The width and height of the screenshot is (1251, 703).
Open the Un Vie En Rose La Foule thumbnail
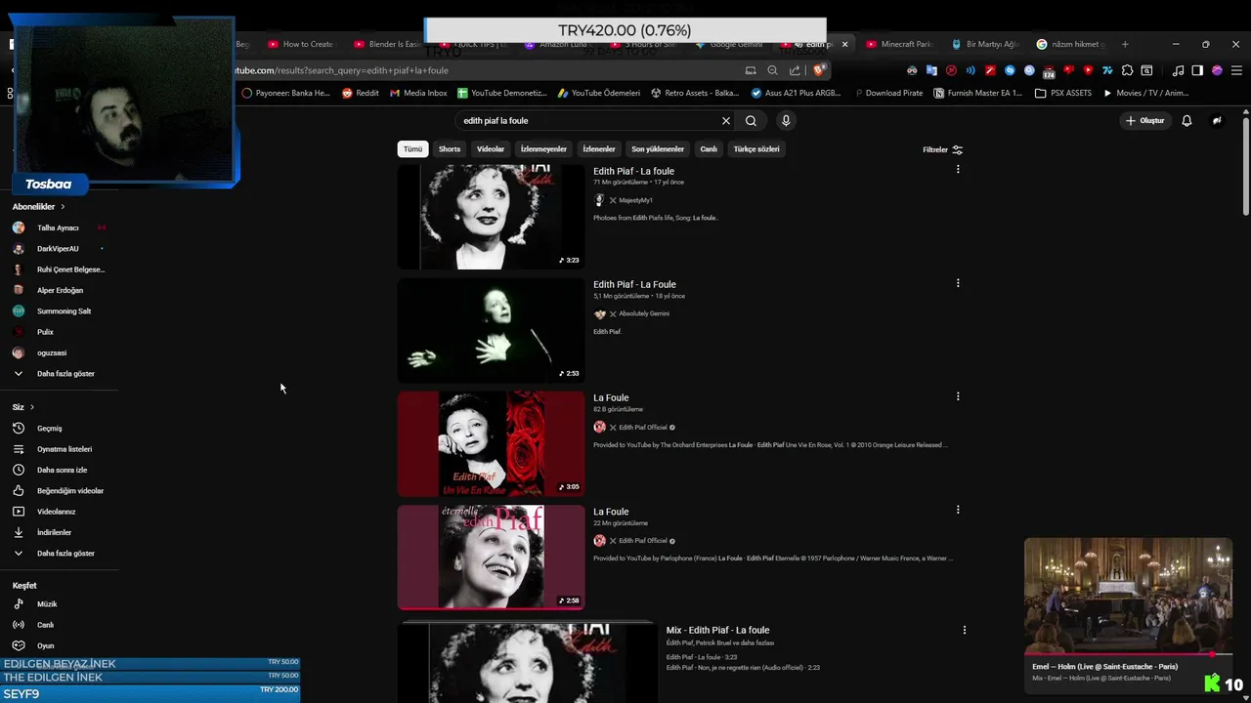point(491,443)
